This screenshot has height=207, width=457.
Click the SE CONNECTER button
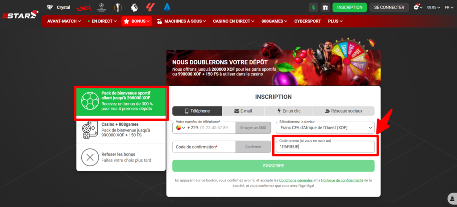389,8
